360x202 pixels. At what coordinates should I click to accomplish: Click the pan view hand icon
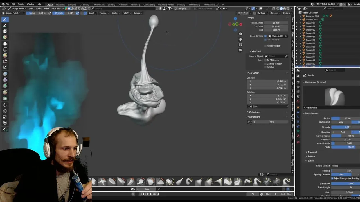(x=240, y=39)
